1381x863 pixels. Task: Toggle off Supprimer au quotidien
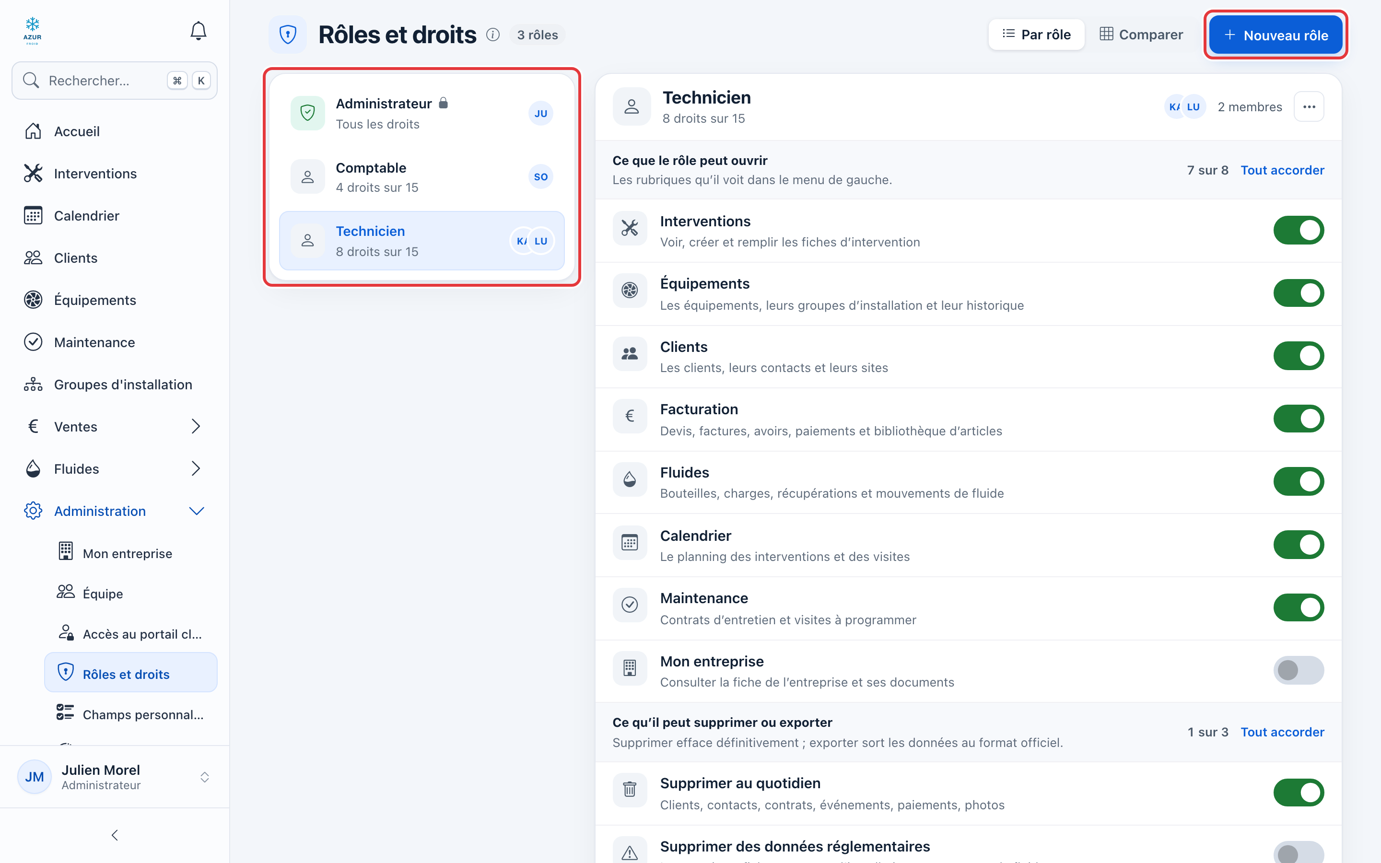pos(1298,792)
